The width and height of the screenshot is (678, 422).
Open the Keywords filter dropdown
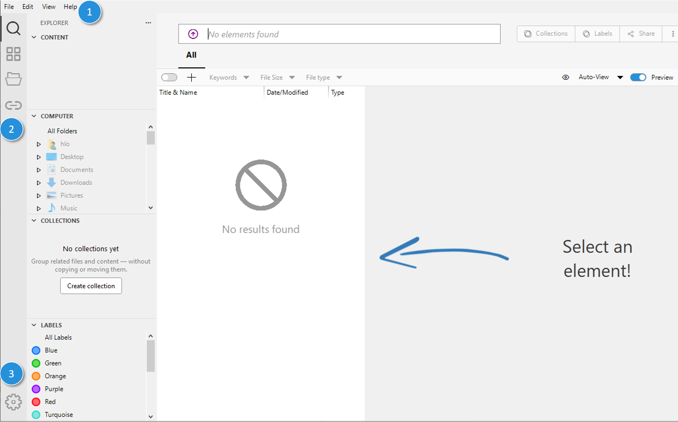click(x=229, y=78)
